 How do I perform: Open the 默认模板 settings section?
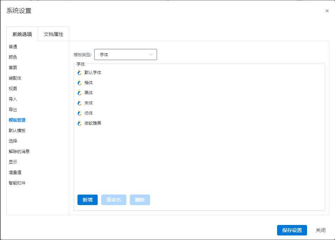coord(17,131)
